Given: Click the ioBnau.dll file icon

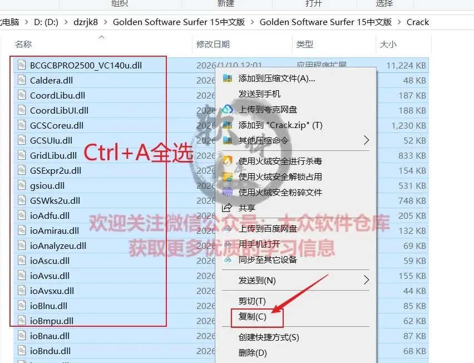Looking at the screenshot, I should click(x=22, y=336).
